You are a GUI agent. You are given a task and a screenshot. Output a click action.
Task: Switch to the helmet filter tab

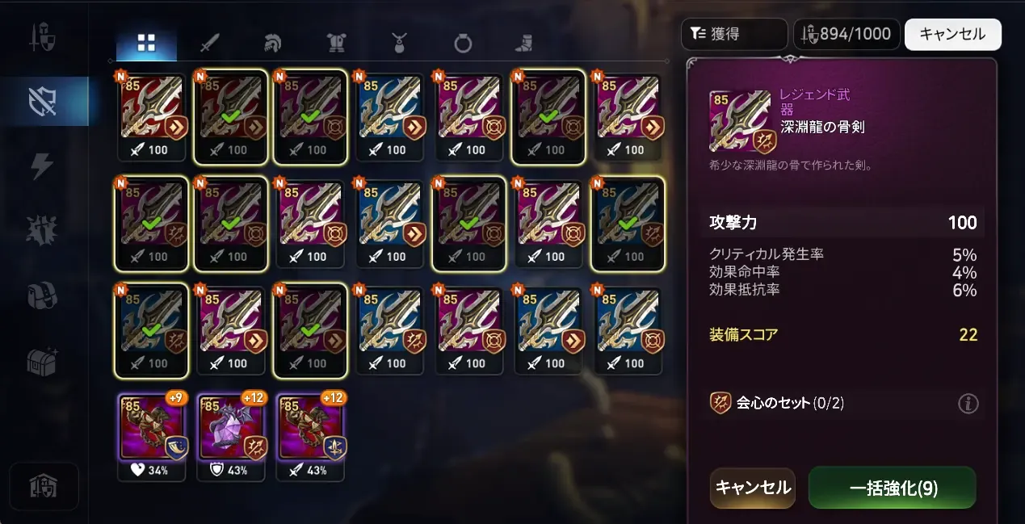[273, 44]
